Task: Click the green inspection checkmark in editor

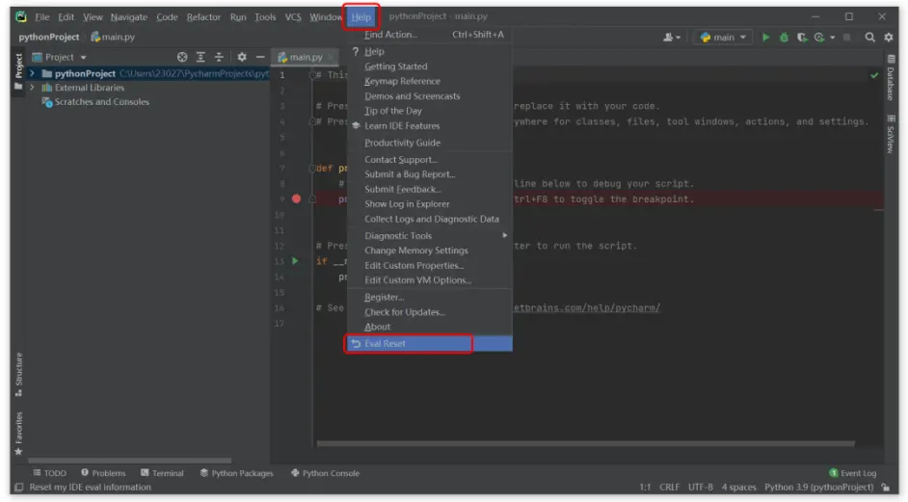Action: tap(874, 75)
